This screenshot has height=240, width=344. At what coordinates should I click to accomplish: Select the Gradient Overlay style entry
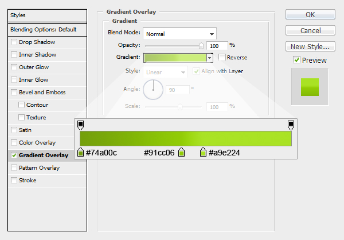click(44, 155)
